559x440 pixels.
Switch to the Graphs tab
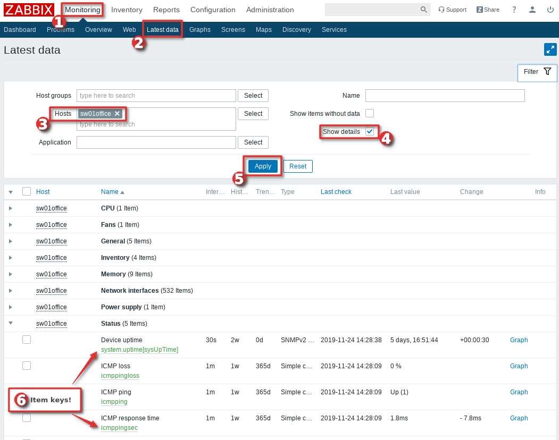[200, 30]
